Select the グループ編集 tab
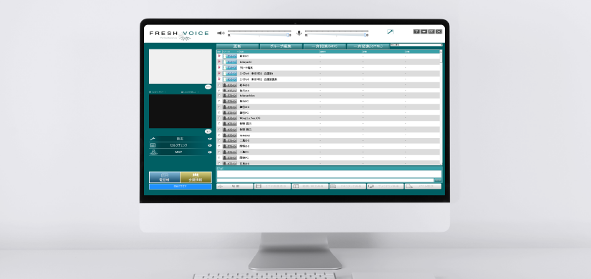591x279 pixels. pyautogui.click(x=282, y=46)
